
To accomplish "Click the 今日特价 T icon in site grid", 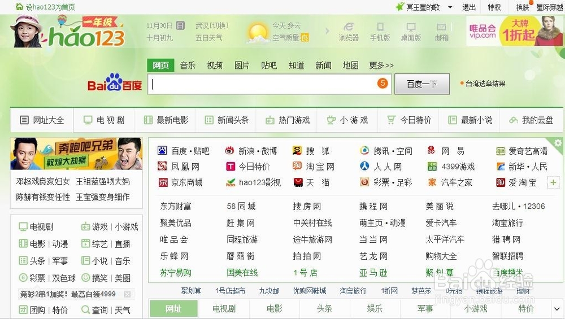I will 231,167.
